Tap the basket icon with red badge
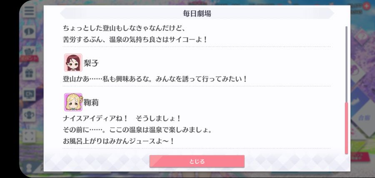 point(29,53)
